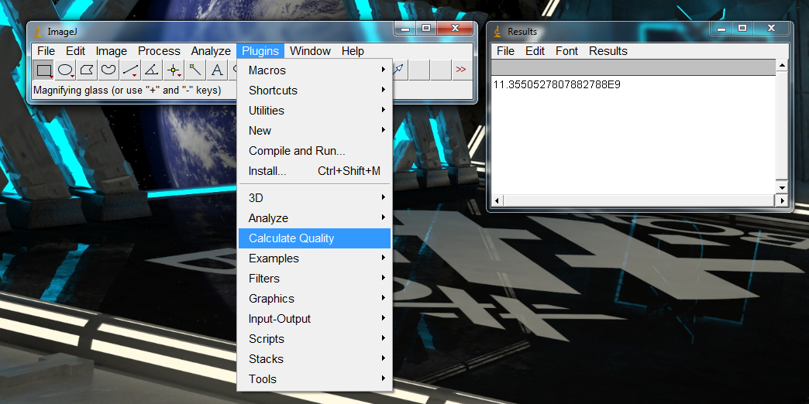Choose the Polygon selection tool
Viewport: 809px width, 404px height.
(88, 70)
